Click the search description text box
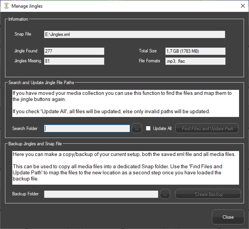The width and height of the screenshot is (249, 229). (125, 104)
